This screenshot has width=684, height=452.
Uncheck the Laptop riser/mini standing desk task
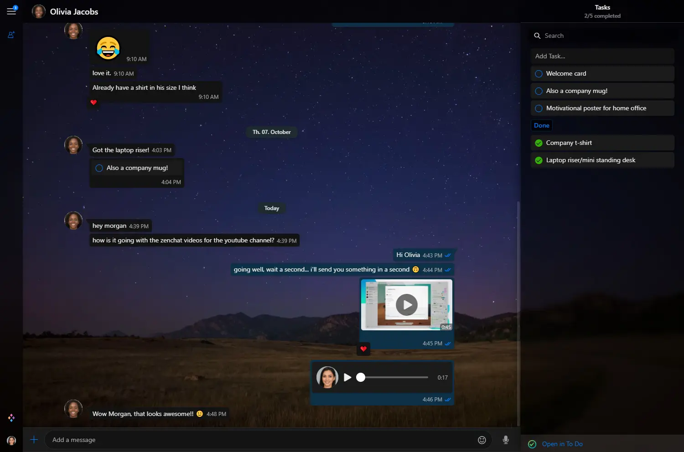(539, 160)
